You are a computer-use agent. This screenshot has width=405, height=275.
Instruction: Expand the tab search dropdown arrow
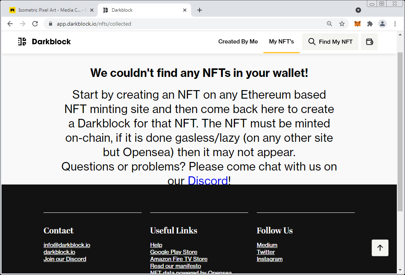click(x=358, y=10)
